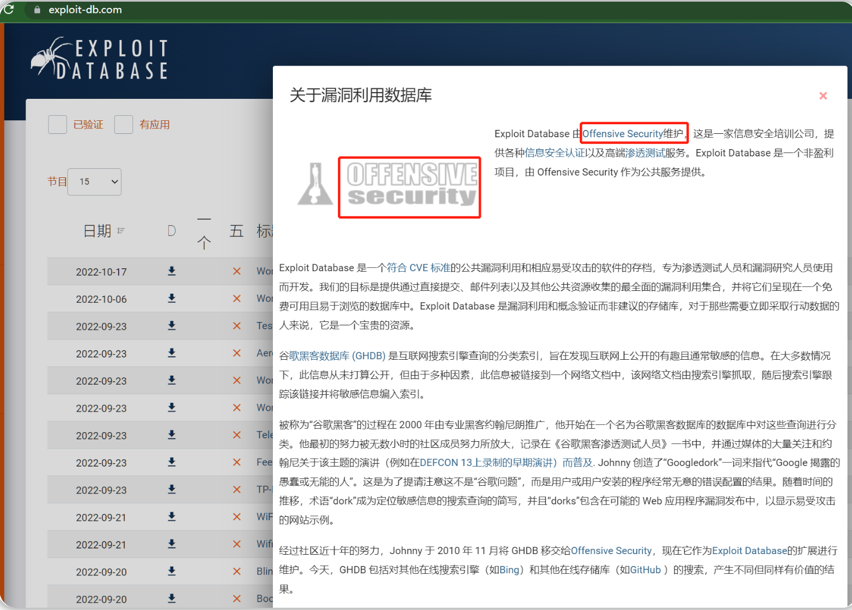Open the 节目 15 entries dropdown
This screenshot has width=852, height=610.
pos(94,182)
